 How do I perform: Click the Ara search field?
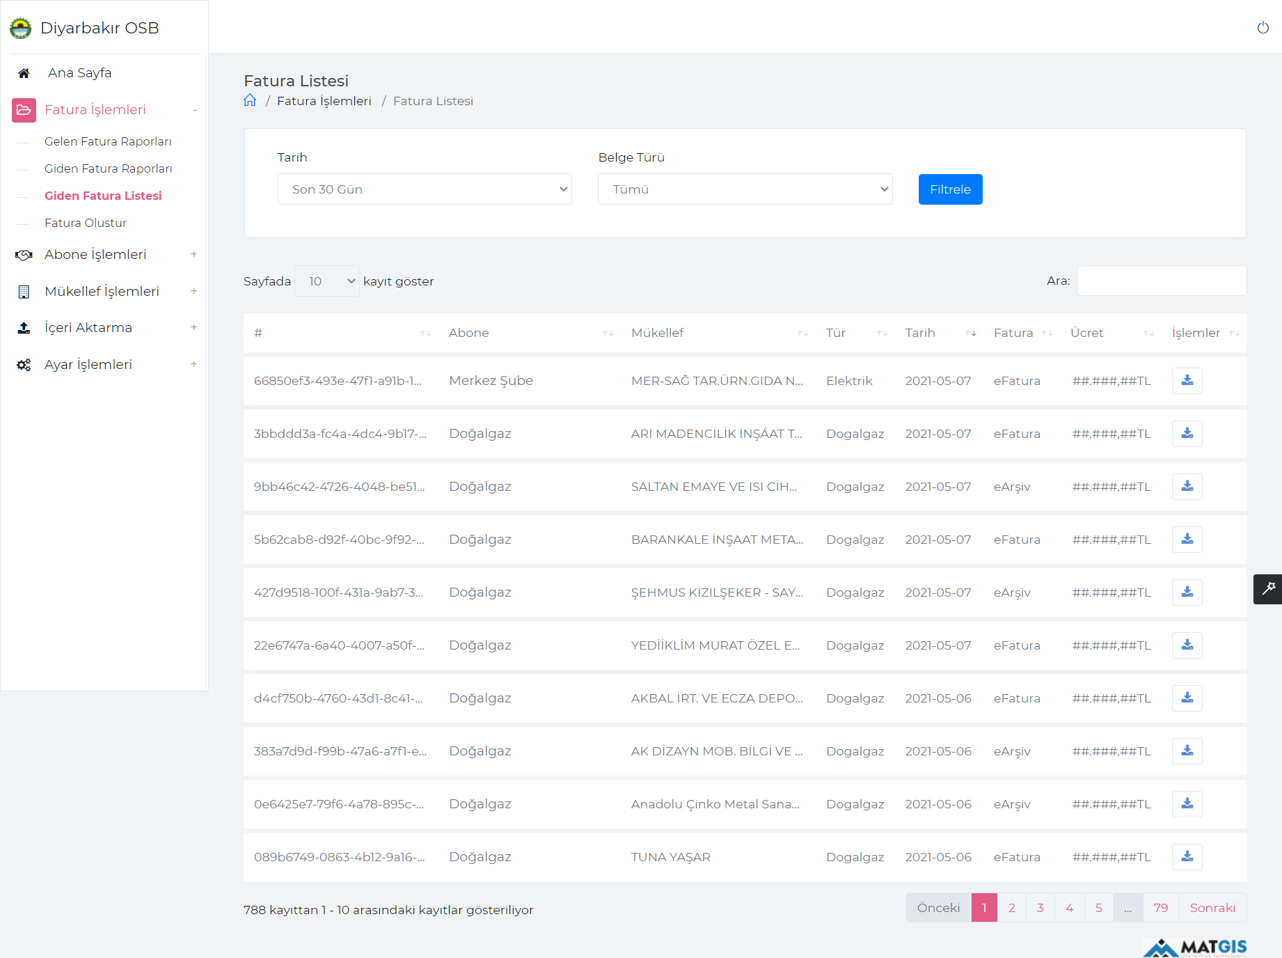tap(1161, 281)
